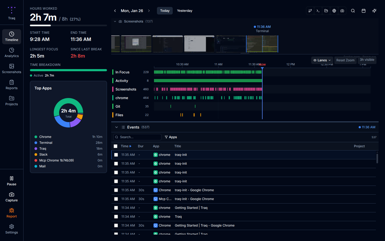Open the Git activity filter icon
This screenshot has width=385, height=241.
point(310,11)
